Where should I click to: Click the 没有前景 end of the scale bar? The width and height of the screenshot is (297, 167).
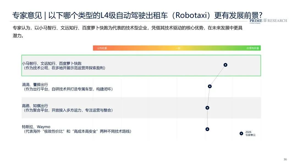(102, 48)
